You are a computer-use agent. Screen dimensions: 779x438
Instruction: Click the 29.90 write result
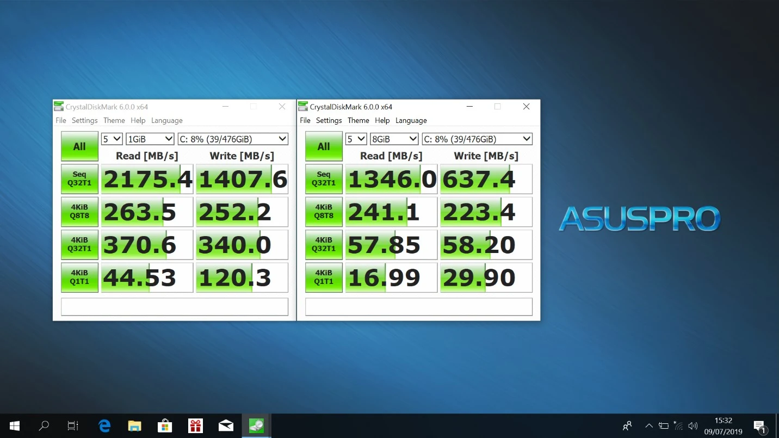[486, 277]
